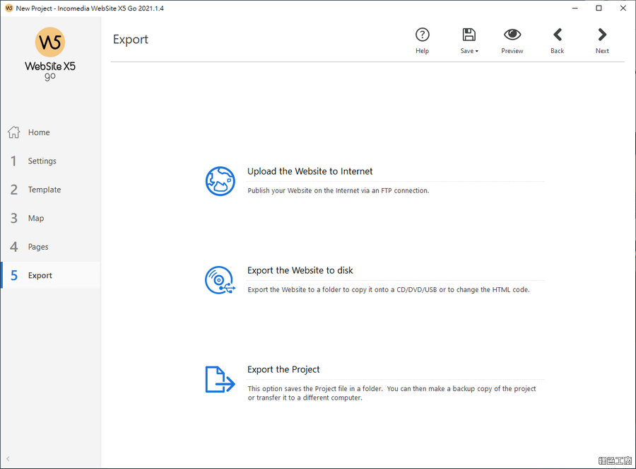Click the WebSite X5 Go logo
Screen dimensions: 636x469
tap(50, 54)
